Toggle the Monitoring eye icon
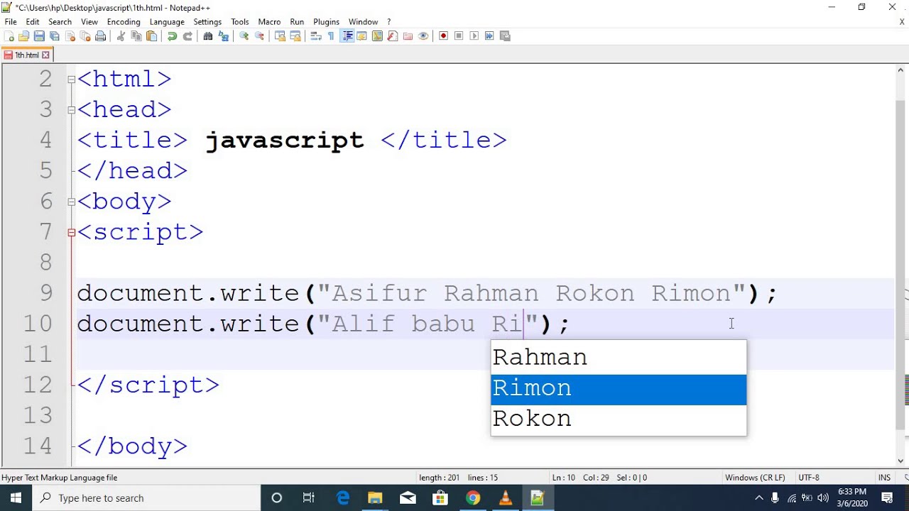 click(423, 35)
